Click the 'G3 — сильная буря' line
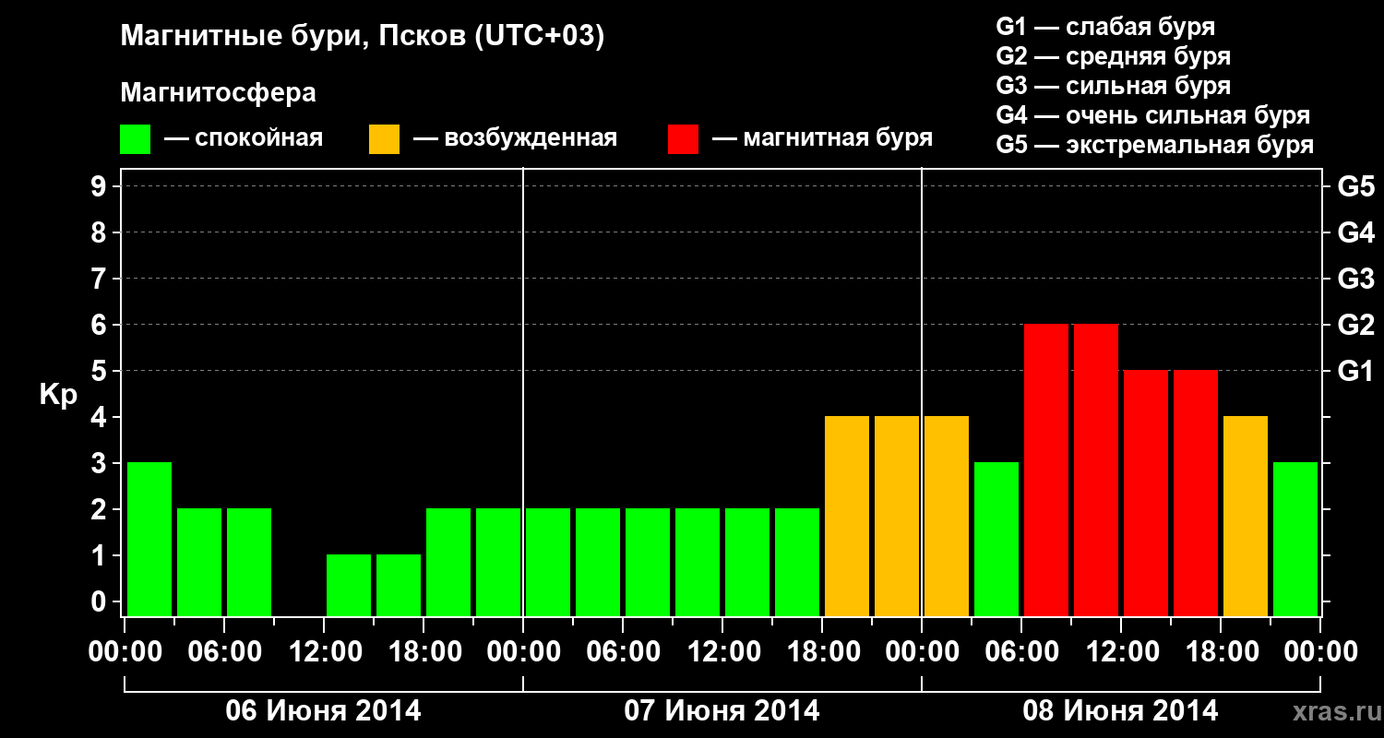The image size is (1384, 738). click(1114, 86)
